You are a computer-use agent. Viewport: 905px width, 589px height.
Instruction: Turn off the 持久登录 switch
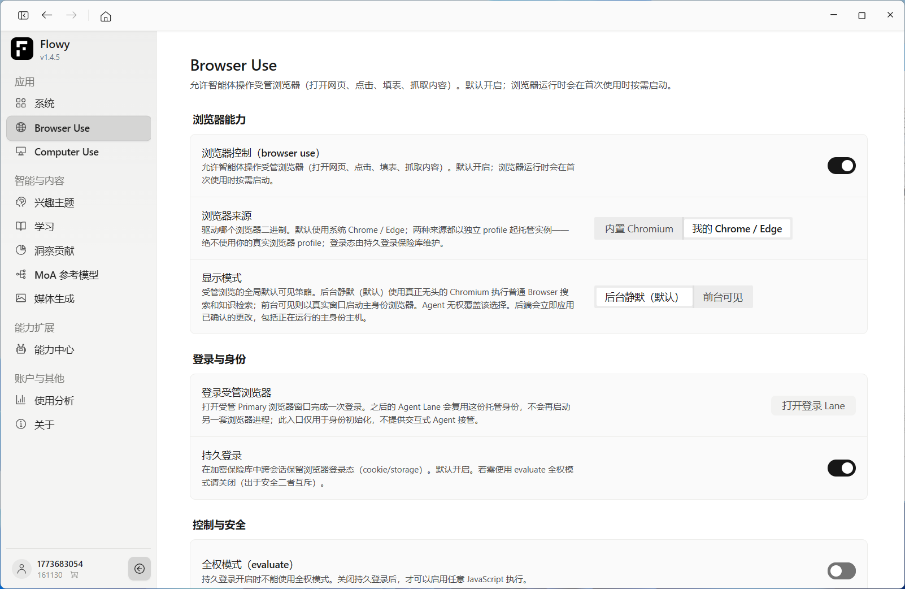pos(841,468)
